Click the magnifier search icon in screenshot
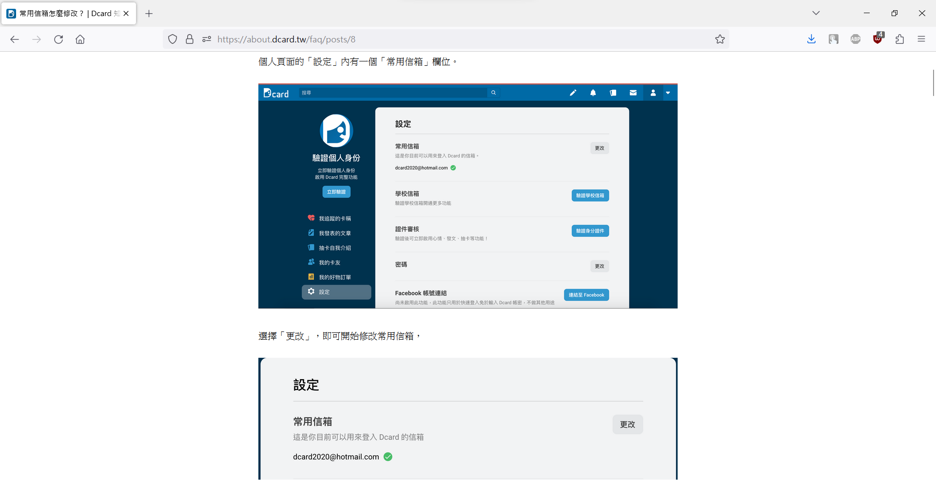This screenshot has width=936, height=485. [493, 93]
